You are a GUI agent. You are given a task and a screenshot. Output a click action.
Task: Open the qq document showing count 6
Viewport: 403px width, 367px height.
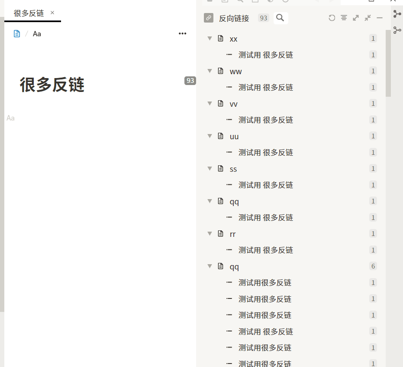[x=234, y=267]
